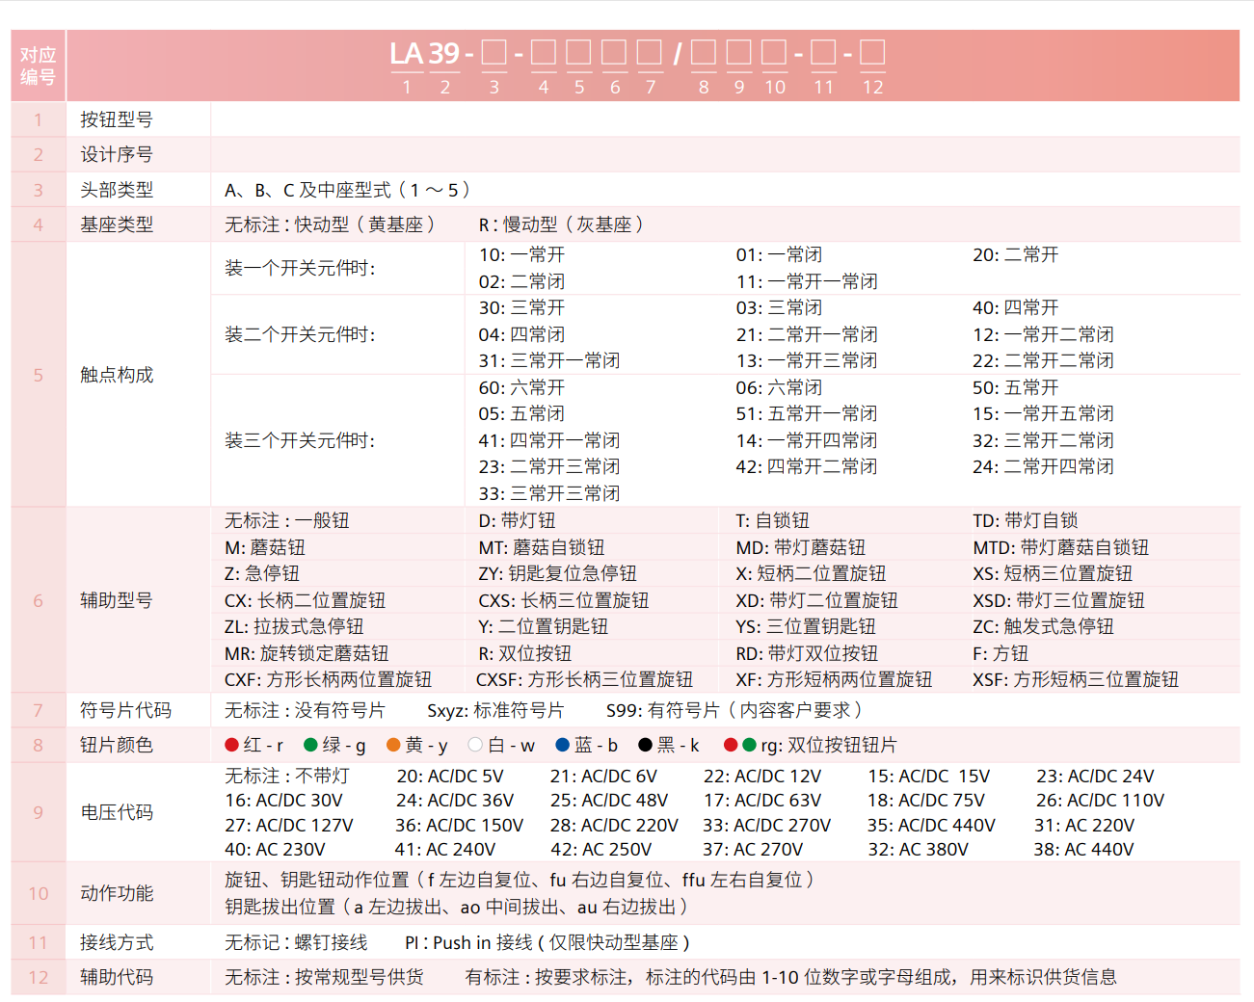Click the red dot beside 红 - r
Screen dimensions: 1254x1002
(x=231, y=745)
